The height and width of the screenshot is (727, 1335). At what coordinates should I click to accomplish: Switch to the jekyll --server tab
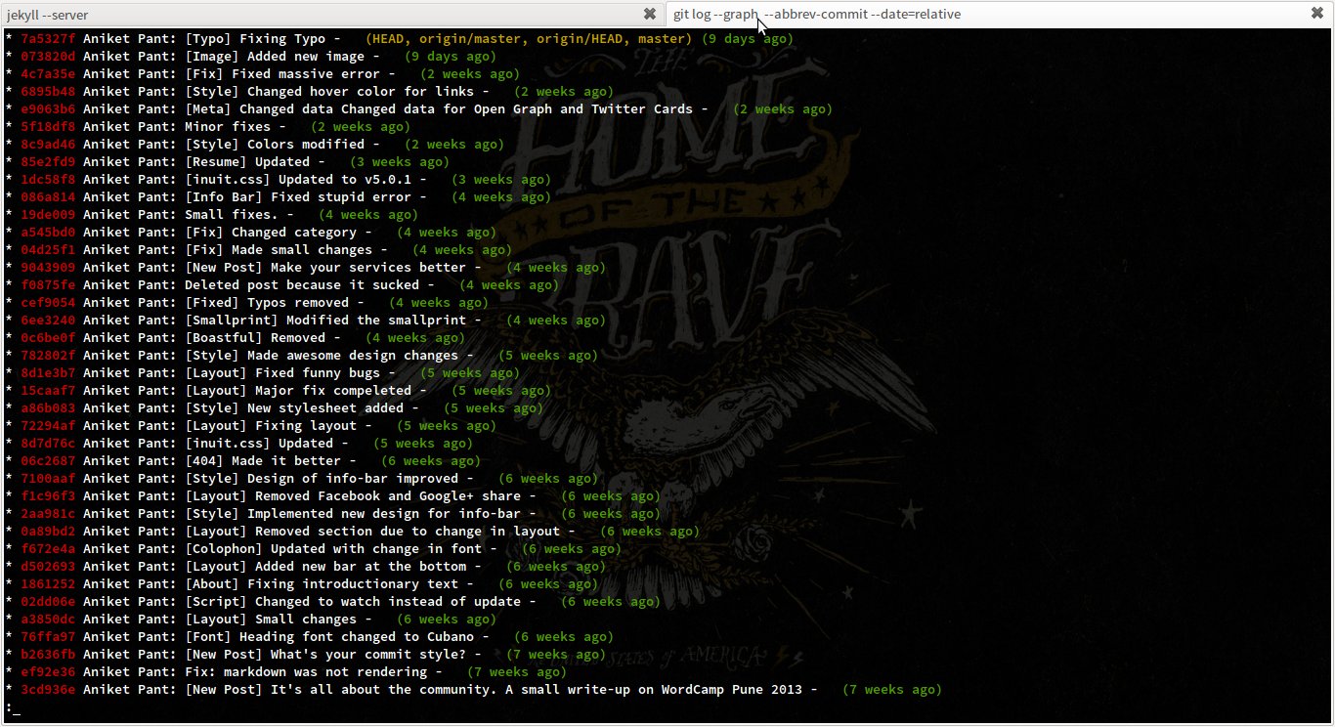point(332,14)
